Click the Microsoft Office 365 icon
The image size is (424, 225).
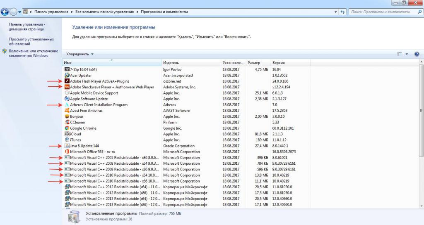click(x=67, y=152)
